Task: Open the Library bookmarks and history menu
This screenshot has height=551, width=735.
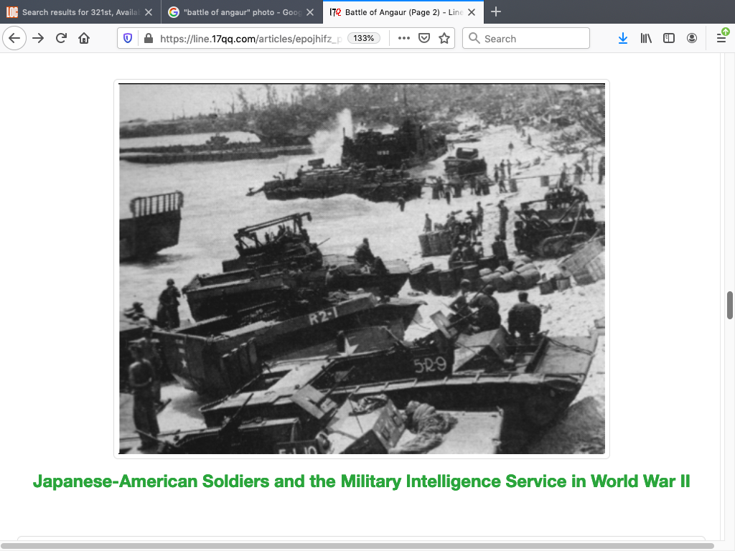Action: click(646, 39)
